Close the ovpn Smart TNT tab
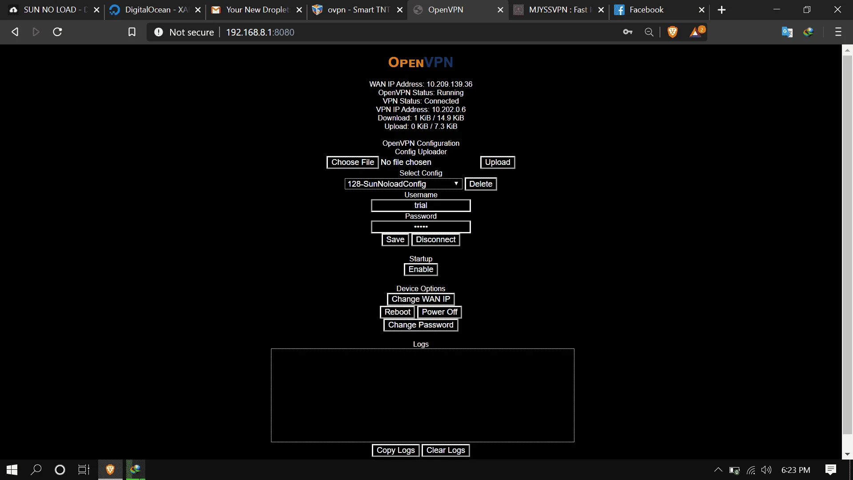 [400, 10]
